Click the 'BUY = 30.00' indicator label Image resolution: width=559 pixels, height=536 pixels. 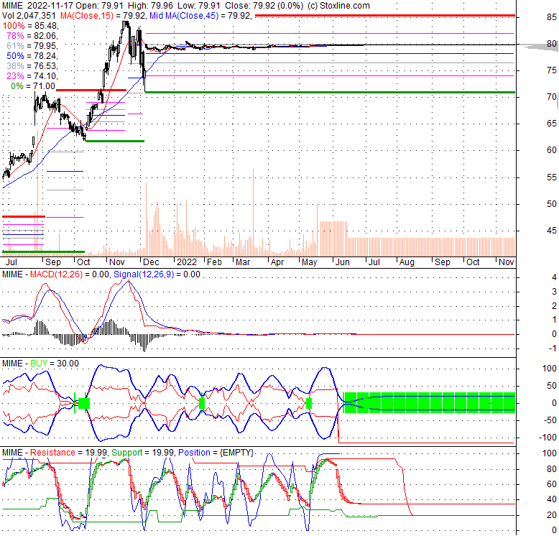[55, 364]
